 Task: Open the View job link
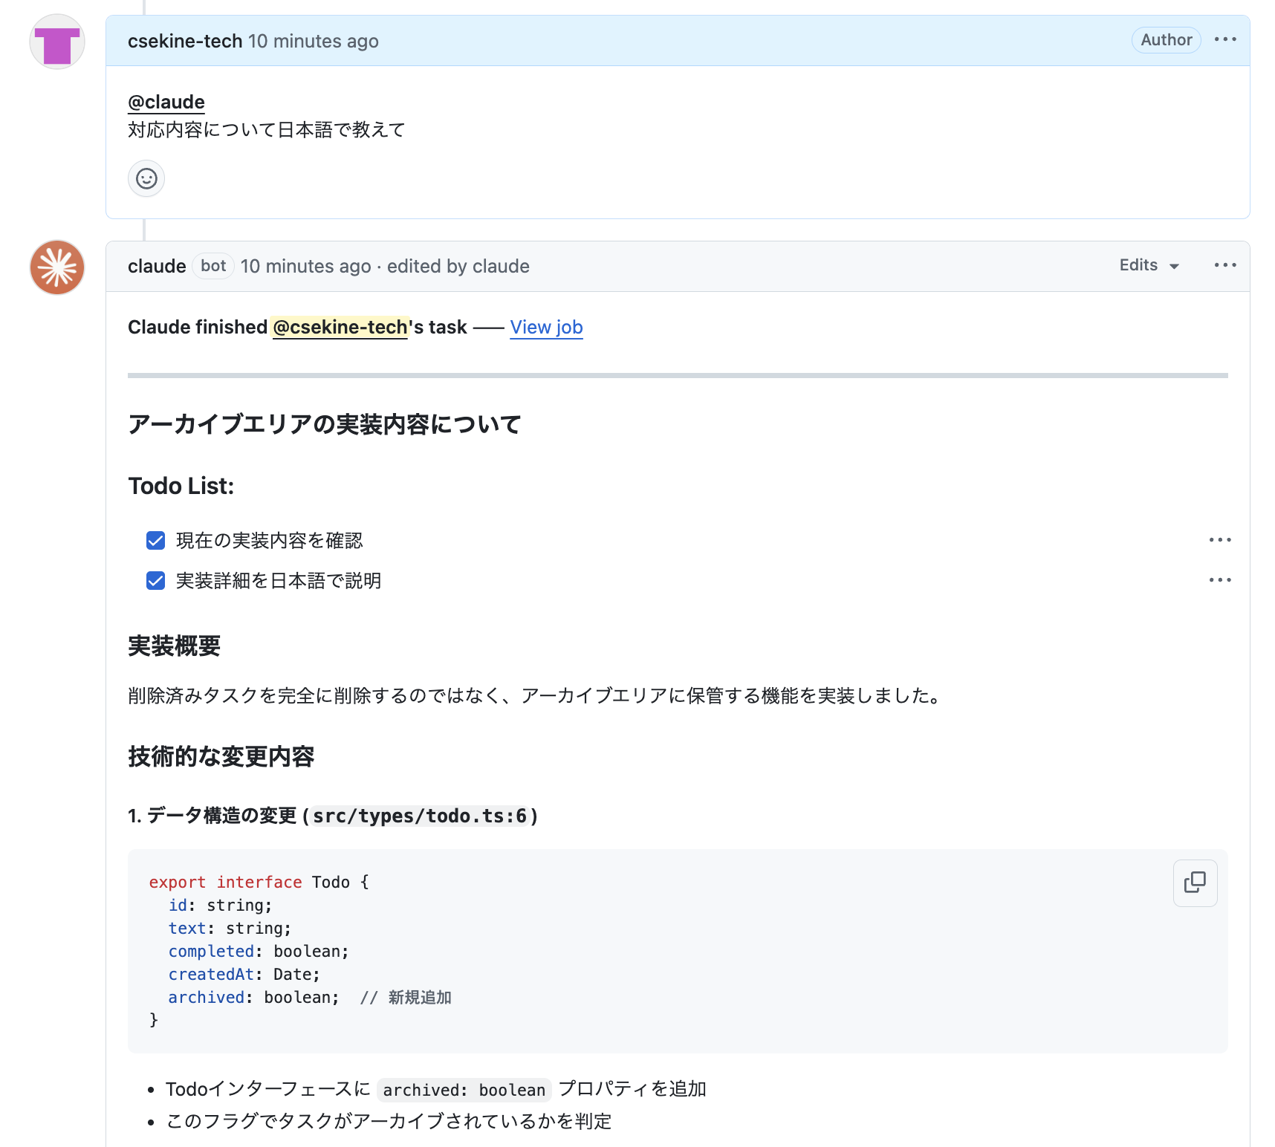pyautogui.click(x=546, y=327)
